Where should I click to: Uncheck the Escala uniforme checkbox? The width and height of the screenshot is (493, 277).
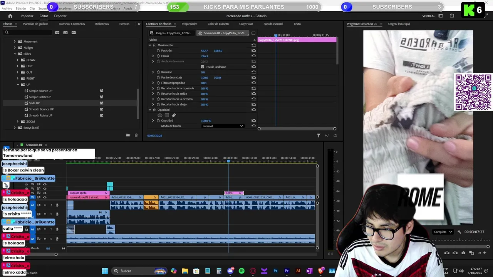(203, 67)
